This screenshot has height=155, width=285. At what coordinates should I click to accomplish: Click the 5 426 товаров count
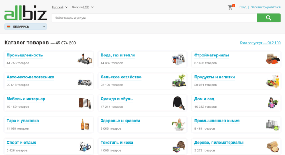[x=17, y=150]
